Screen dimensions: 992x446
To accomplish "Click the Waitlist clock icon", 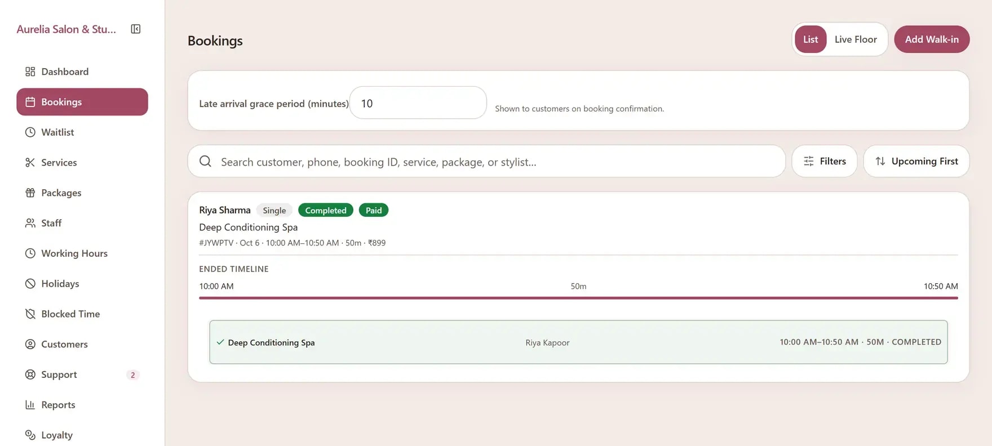I will [x=30, y=132].
